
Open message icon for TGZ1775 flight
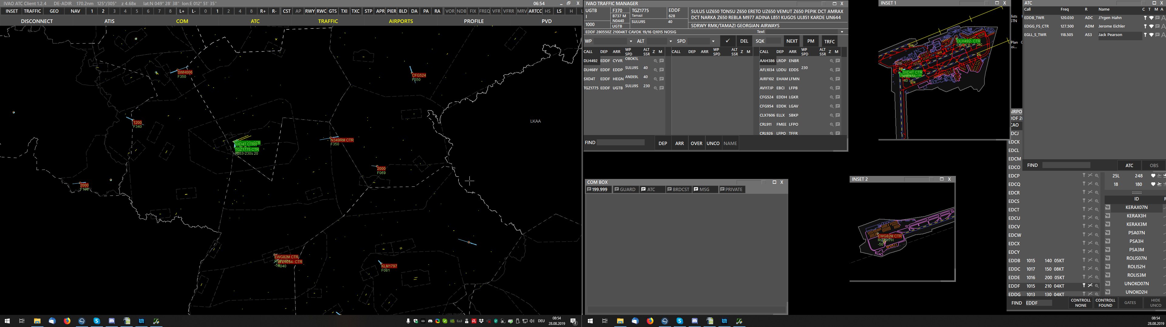[x=661, y=88]
